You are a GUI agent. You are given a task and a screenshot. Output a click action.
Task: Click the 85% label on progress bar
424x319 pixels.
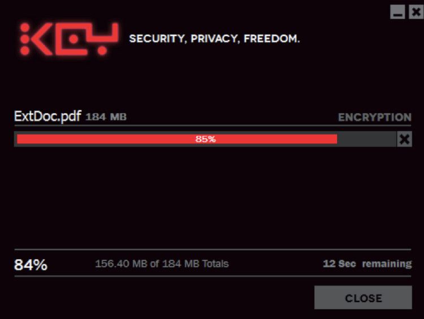(x=205, y=139)
